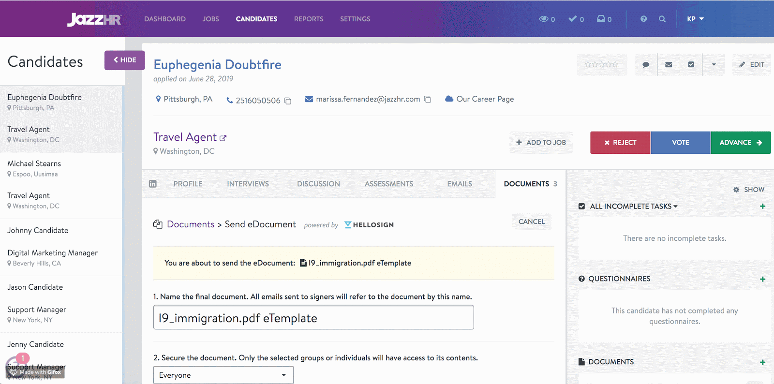Select the DOCUMENTS tab
The width and height of the screenshot is (774, 384).
point(530,184)
